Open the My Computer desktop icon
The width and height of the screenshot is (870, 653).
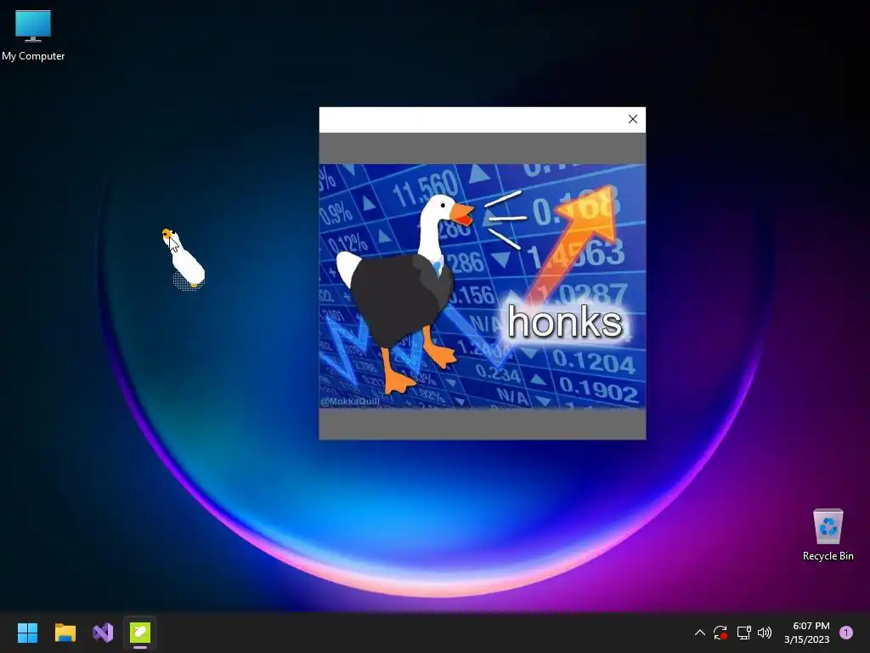[x=33, y=35]
